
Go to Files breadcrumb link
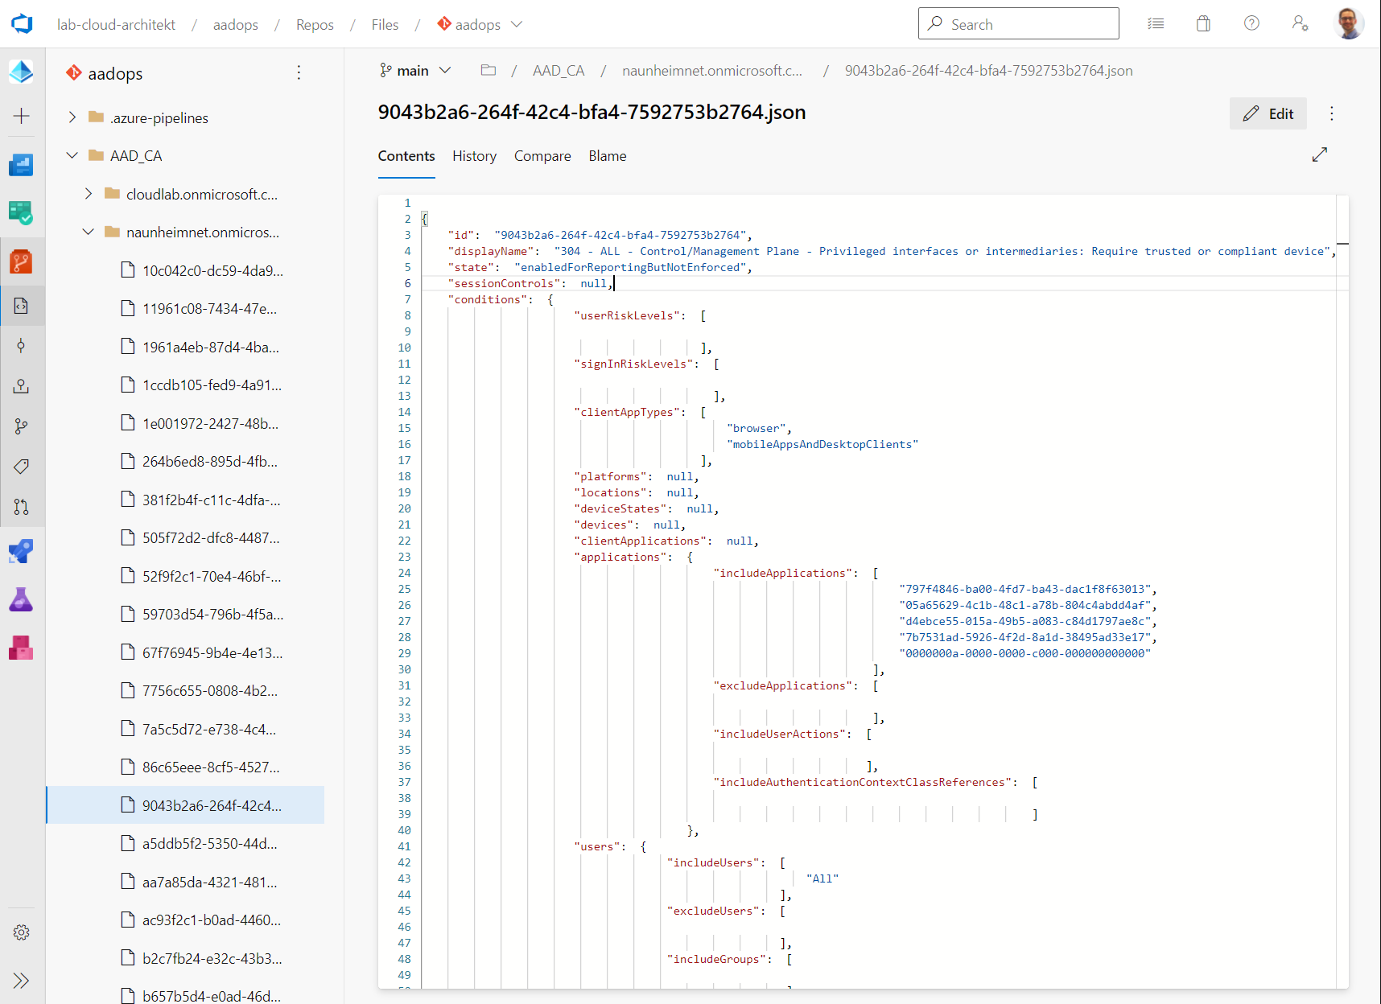385,25
